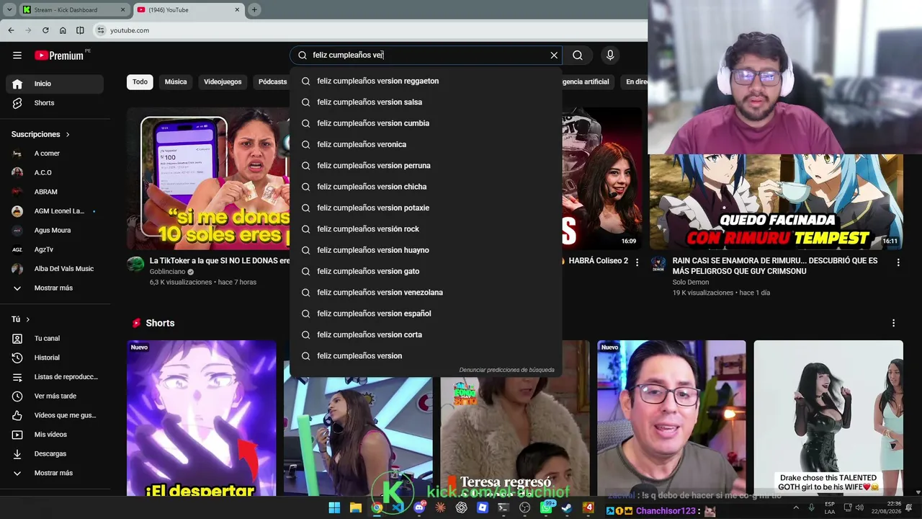Filter by the Música chip
Viewport: 922px width, 519px height.
click(x=176, y=82)
